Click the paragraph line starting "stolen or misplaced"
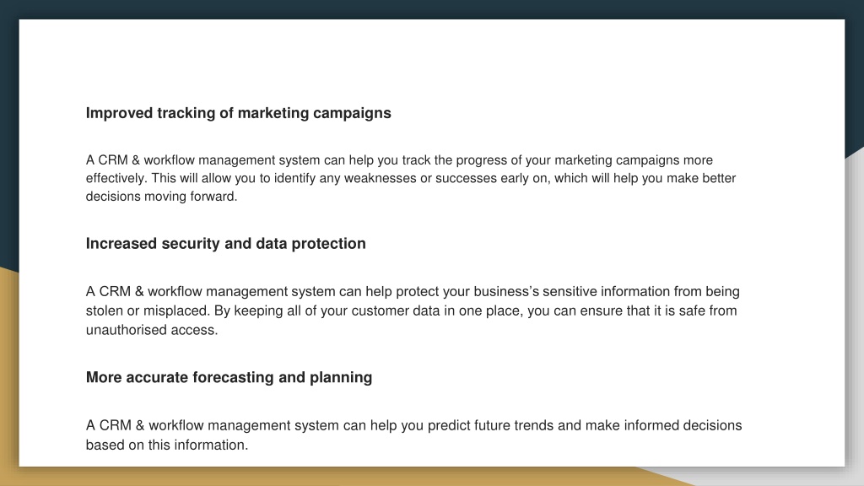Viewport: 864px width, 486px height. [x=411, y=310]
